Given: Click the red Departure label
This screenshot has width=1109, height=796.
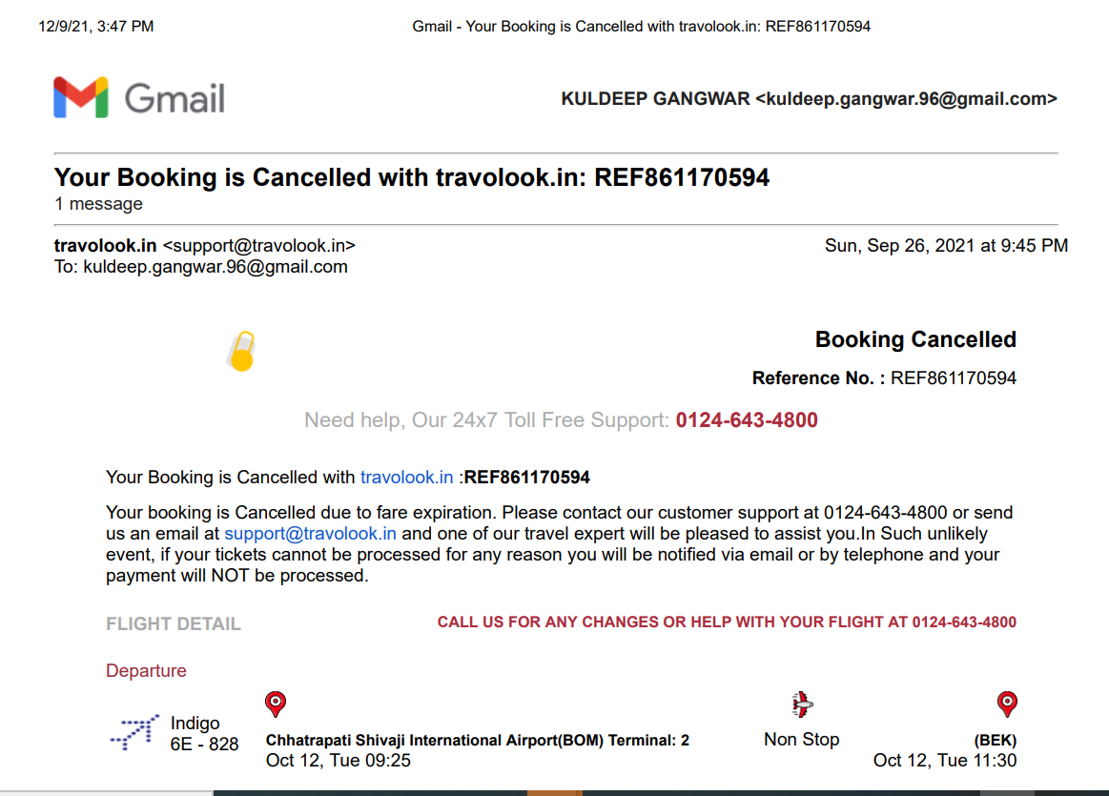Looking at the screenshot, I should pos(146,671).
